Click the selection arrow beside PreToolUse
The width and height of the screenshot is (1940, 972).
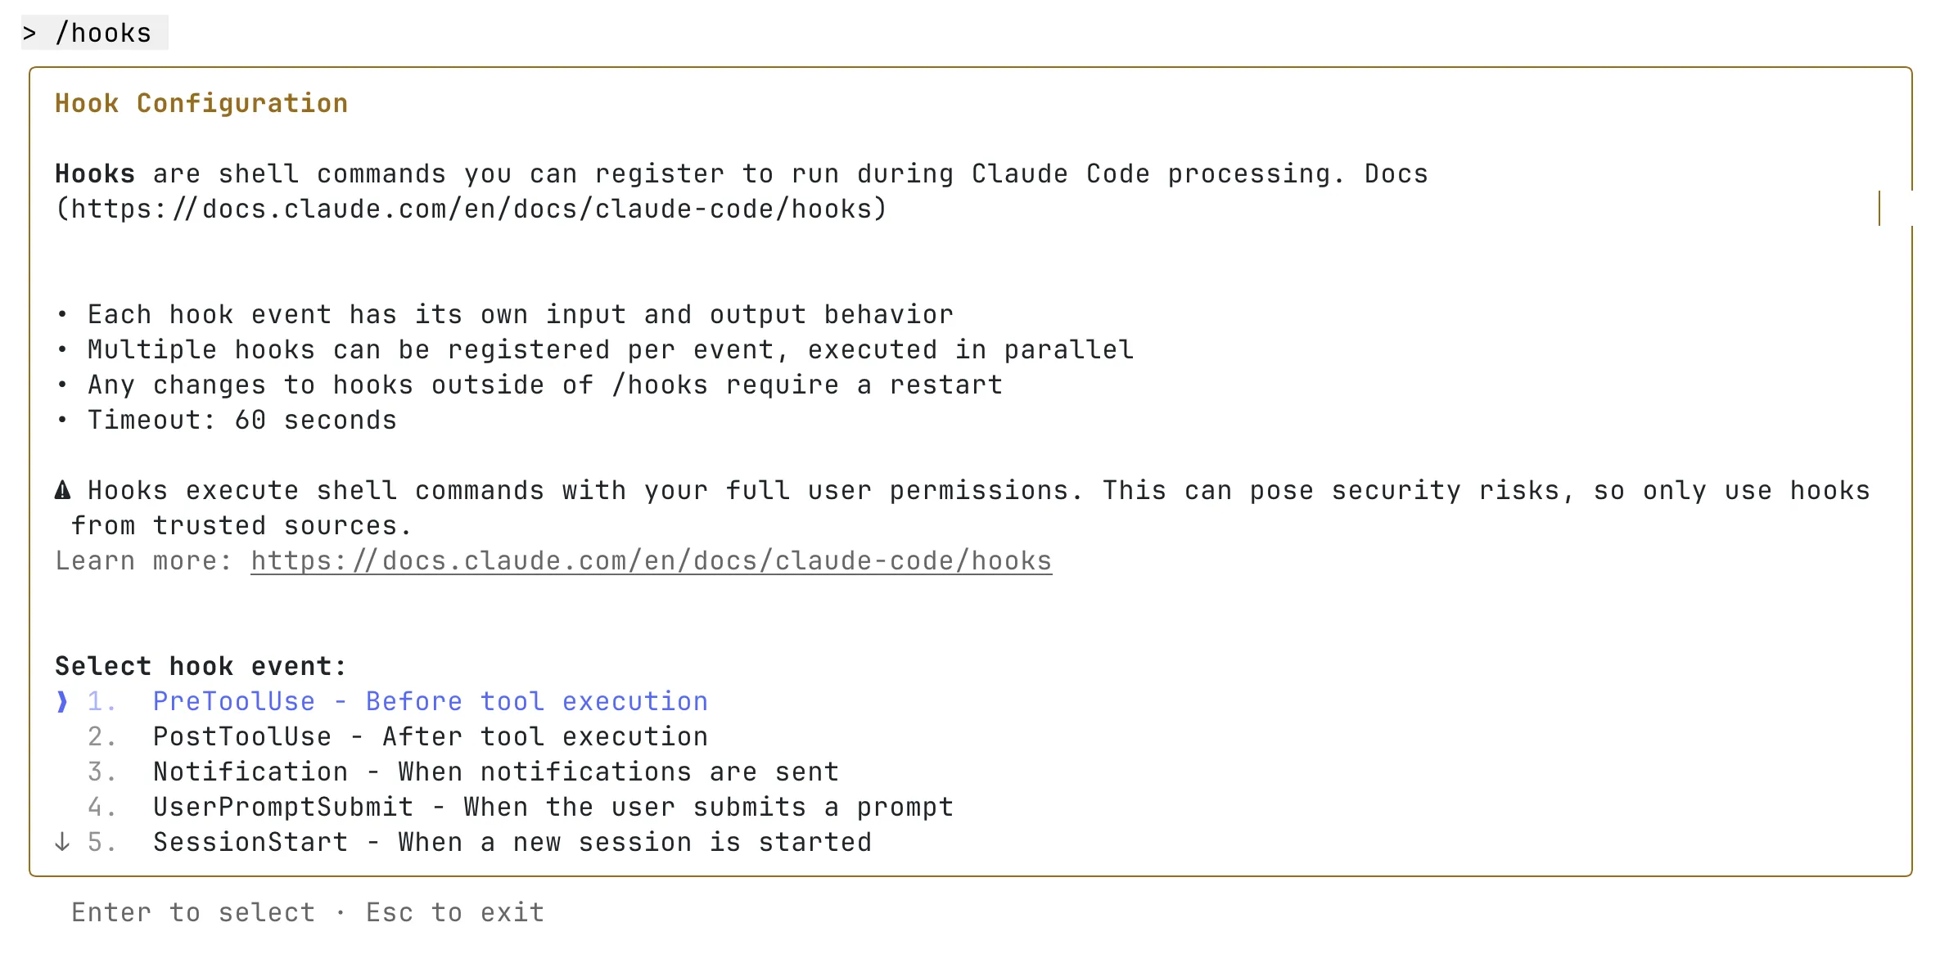(62, 702)
